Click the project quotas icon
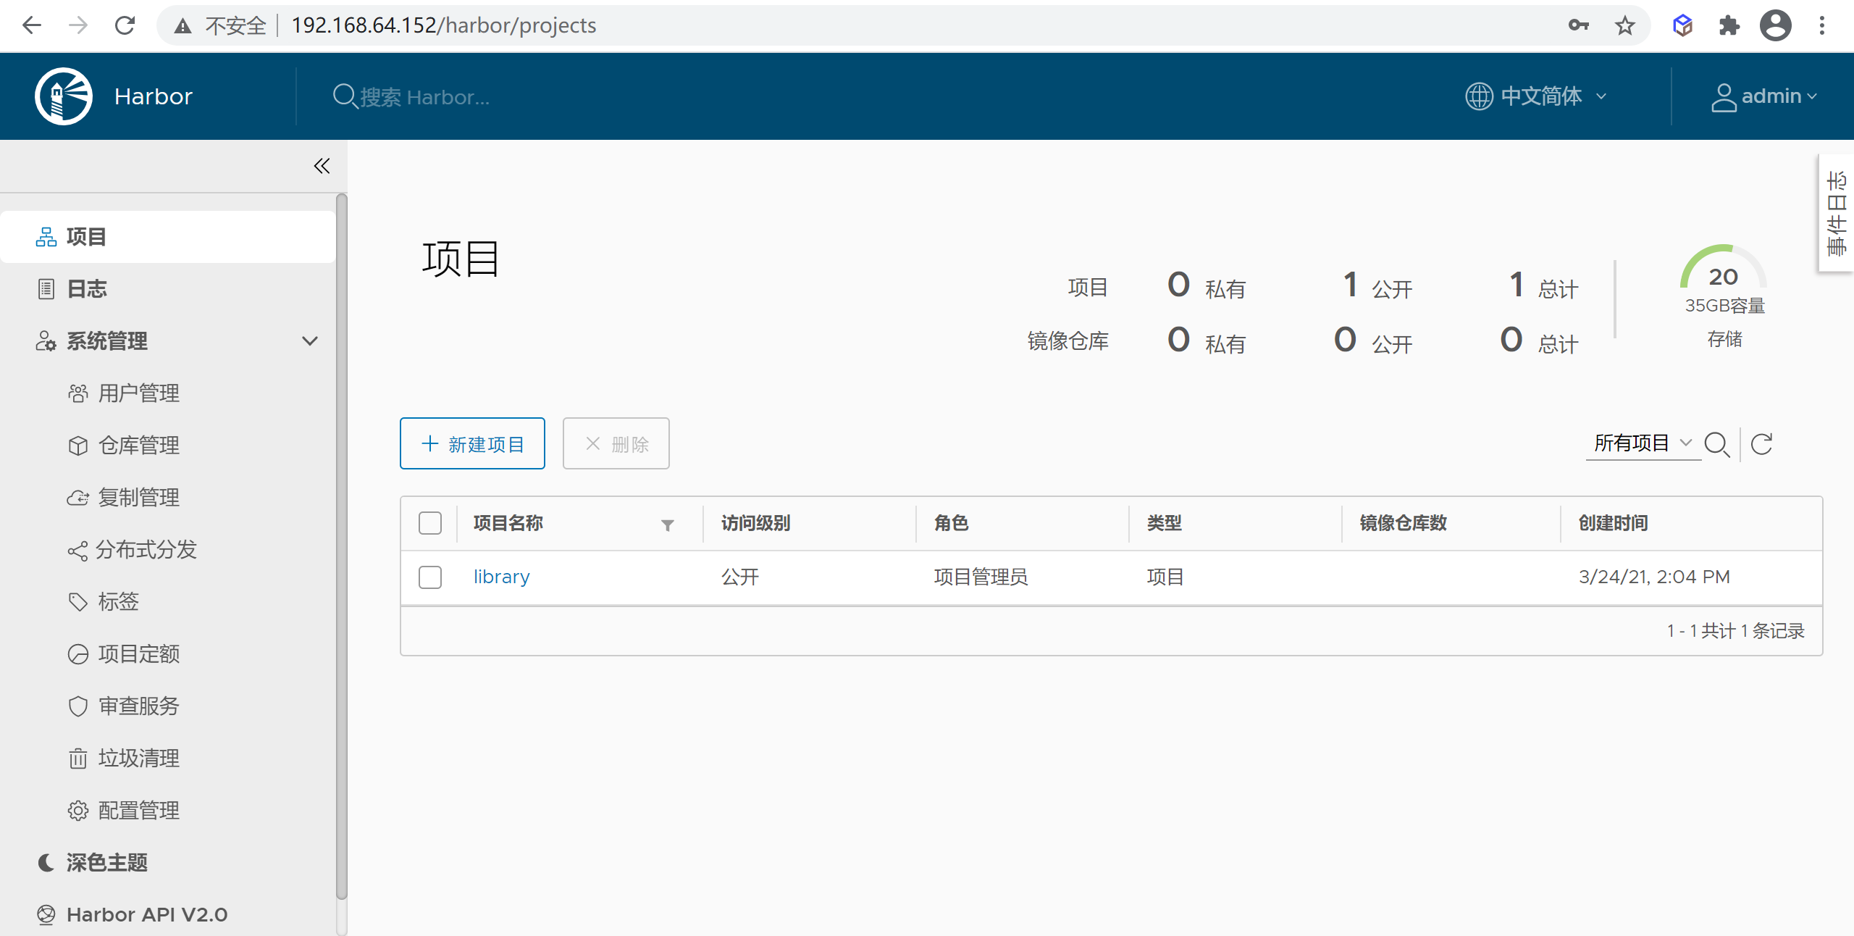This screenshot has width=1854, height=936. click(x=78, y=654)
